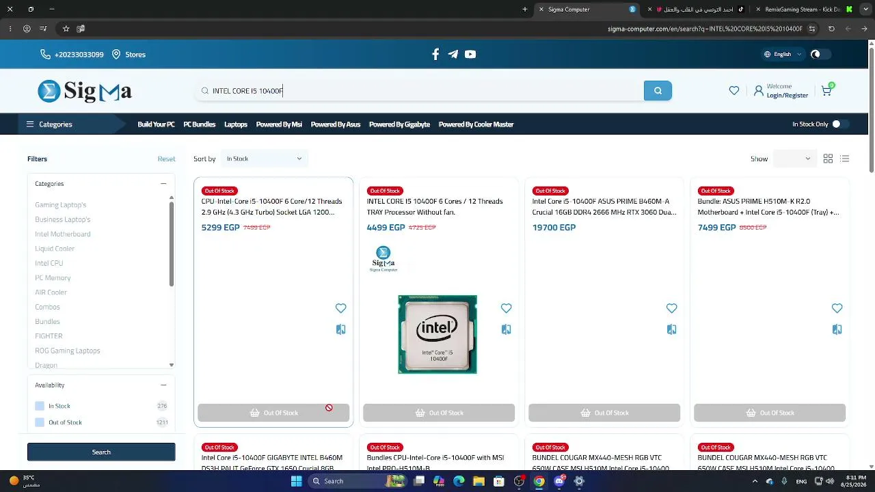Click the filter Search button
875x492 pixels.
[101, 452]
